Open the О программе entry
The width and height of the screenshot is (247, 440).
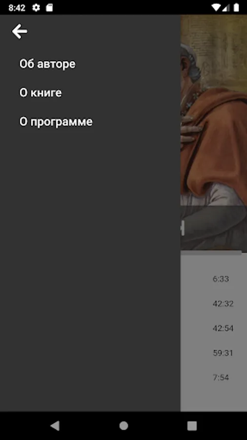point(56,122)
